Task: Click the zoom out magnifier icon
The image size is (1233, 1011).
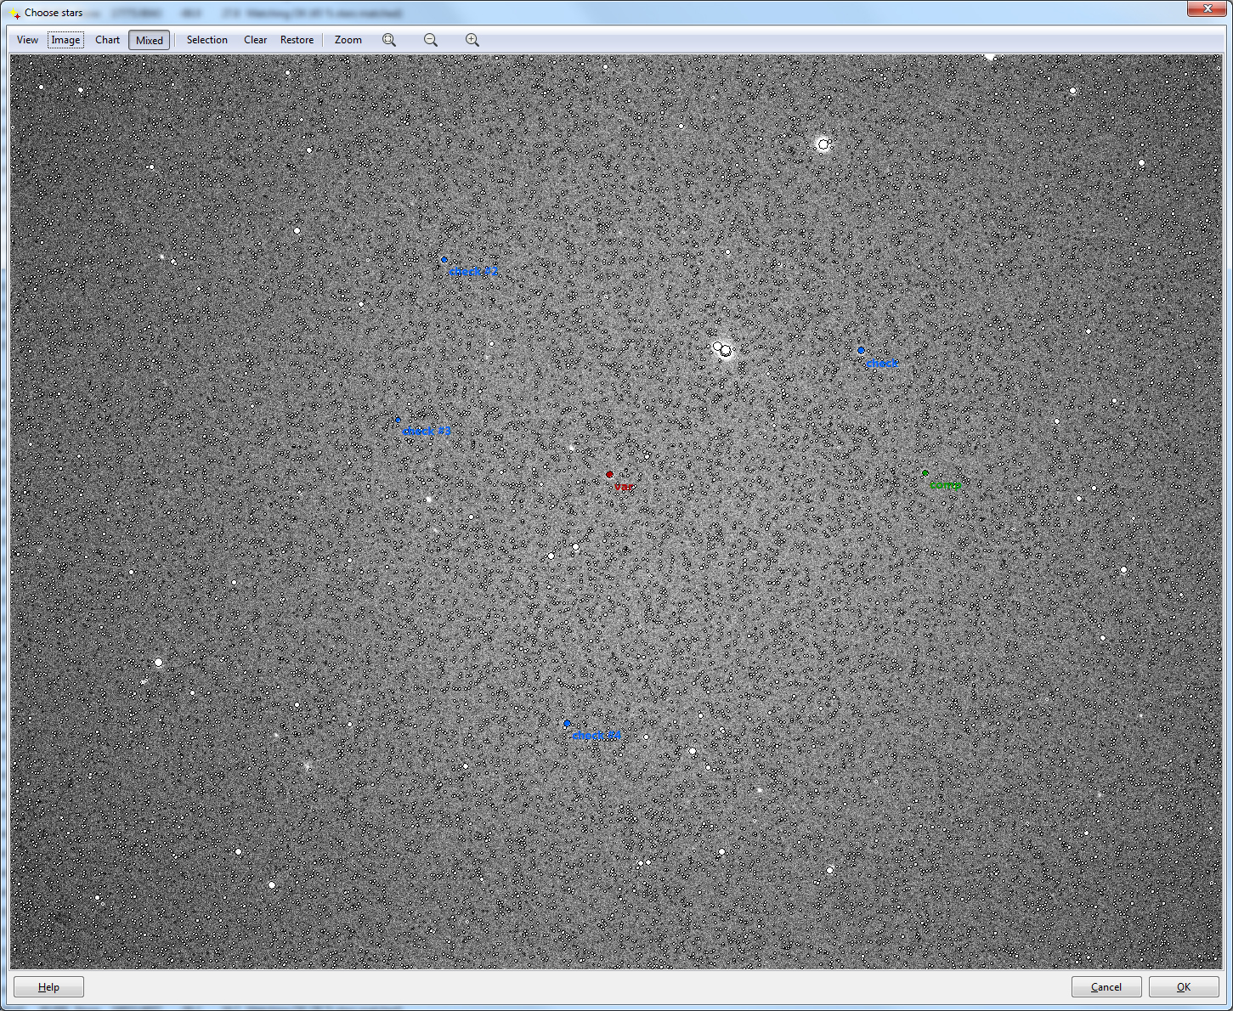Action: (431, 40)
